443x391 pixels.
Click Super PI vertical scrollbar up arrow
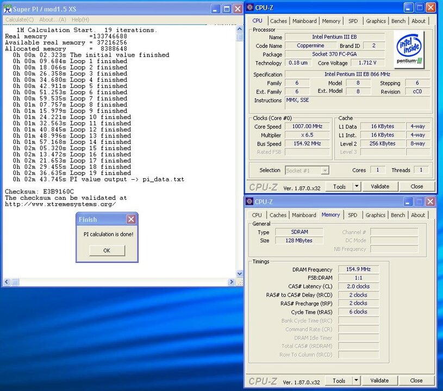(x=240, y=29)
